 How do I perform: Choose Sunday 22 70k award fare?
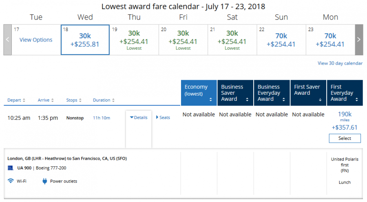[281, 40]
